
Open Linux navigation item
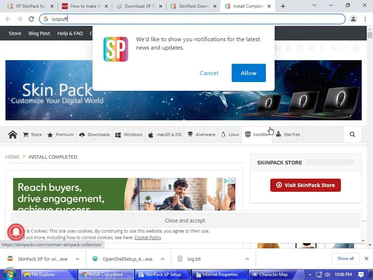230,135
